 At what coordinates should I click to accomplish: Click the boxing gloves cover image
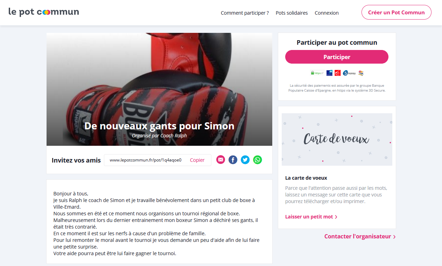[x=159, y=89]
